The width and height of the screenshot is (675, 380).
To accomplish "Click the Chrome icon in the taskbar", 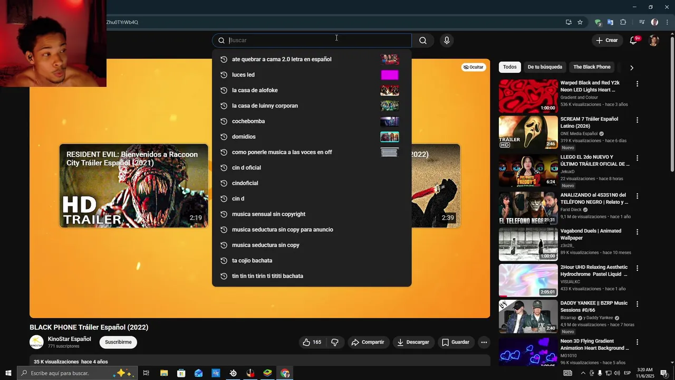I will (285, 373).
